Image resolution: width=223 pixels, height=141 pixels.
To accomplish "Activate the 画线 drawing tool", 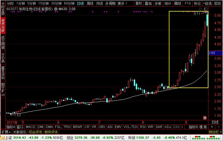I will coord(178,3).
